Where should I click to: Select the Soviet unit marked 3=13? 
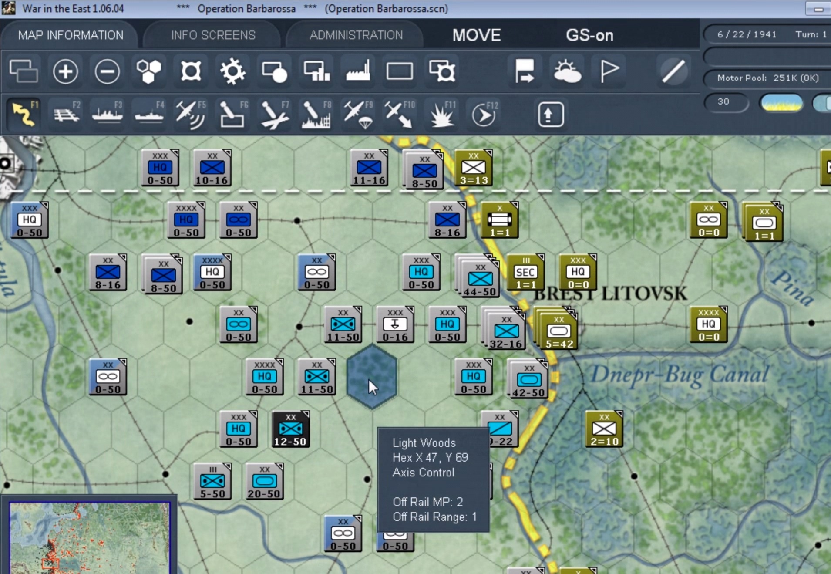coord(474,168)
